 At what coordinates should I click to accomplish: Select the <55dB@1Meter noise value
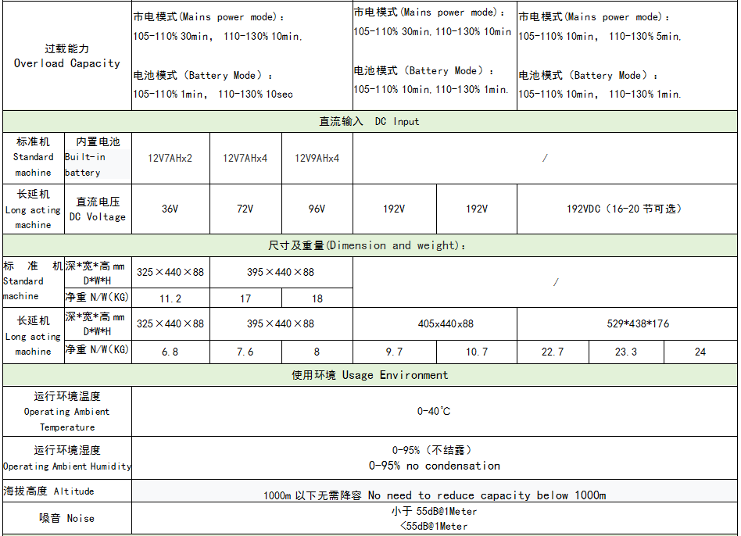(434, 526)
